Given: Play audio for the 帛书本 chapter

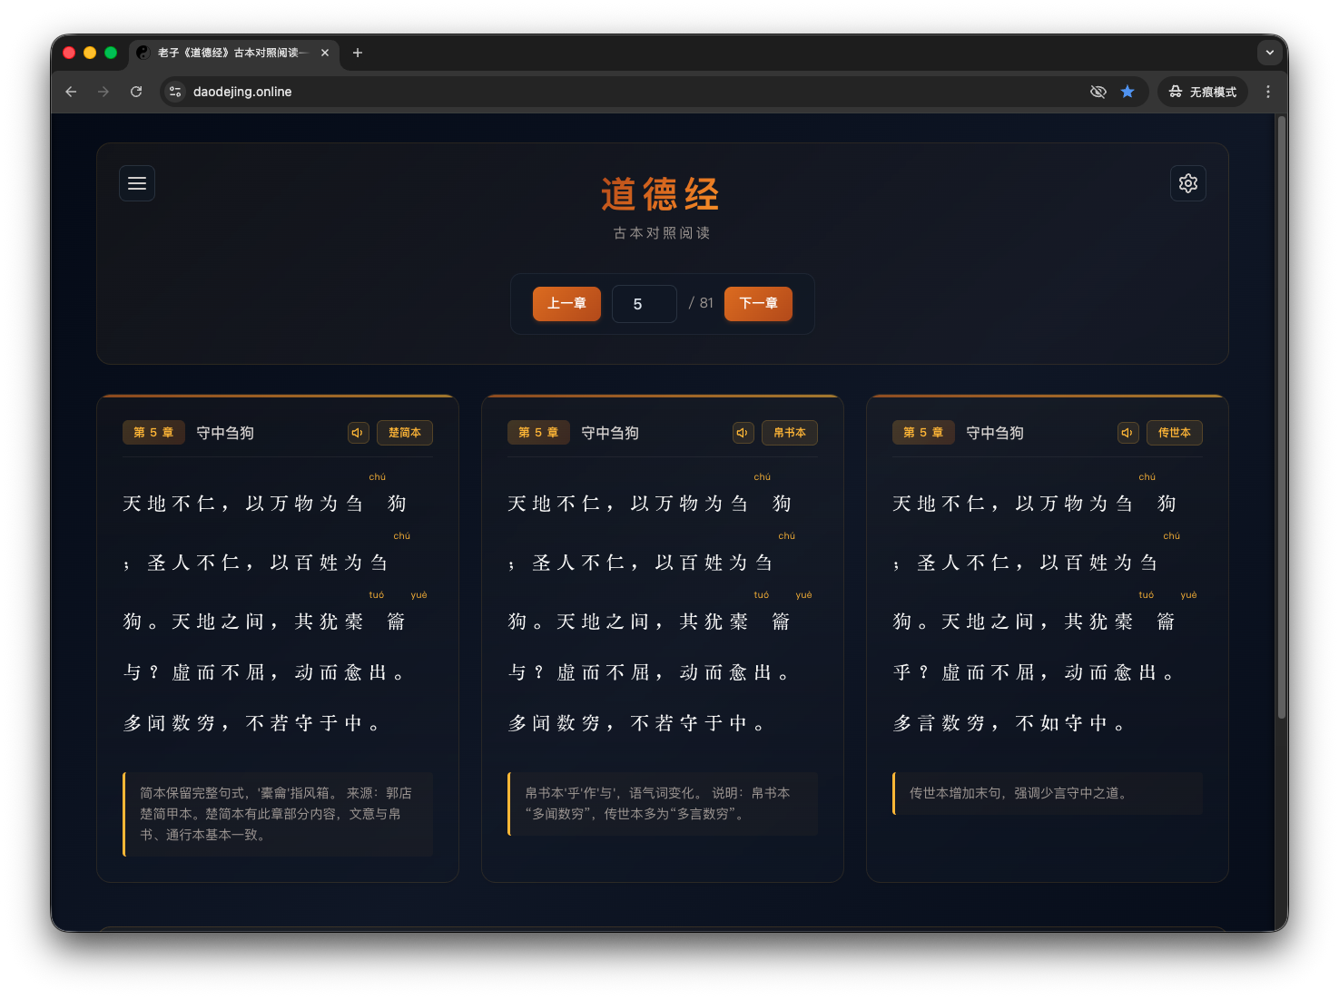Looking at the screenshot, I should (743, 433).
